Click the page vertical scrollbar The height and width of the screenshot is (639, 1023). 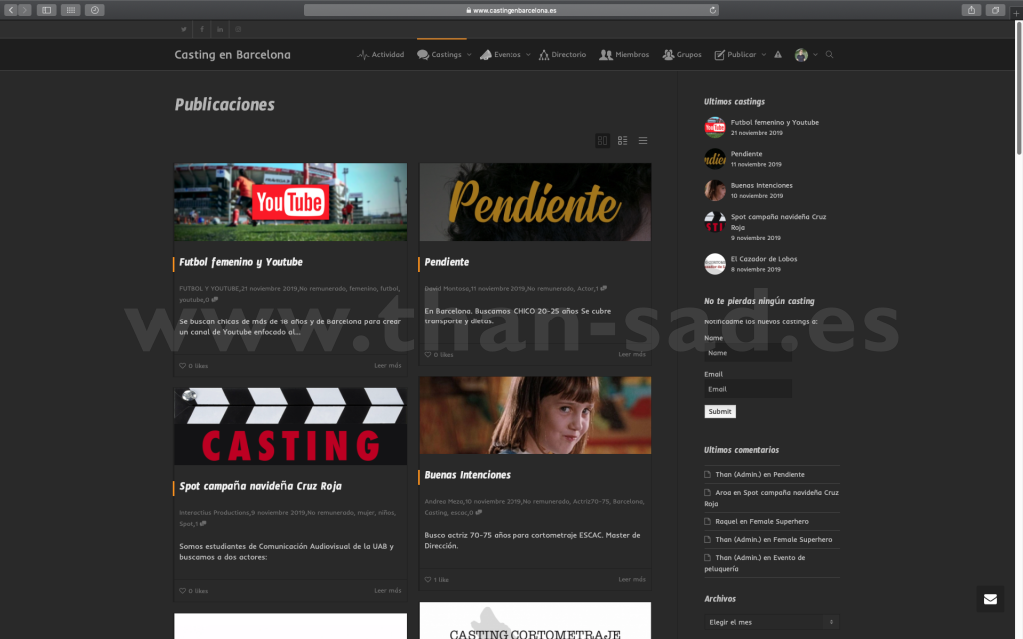pos(1019,91)
